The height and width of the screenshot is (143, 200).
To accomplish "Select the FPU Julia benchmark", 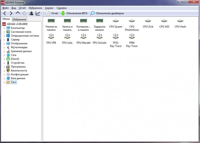I will (x=67, y=39).
